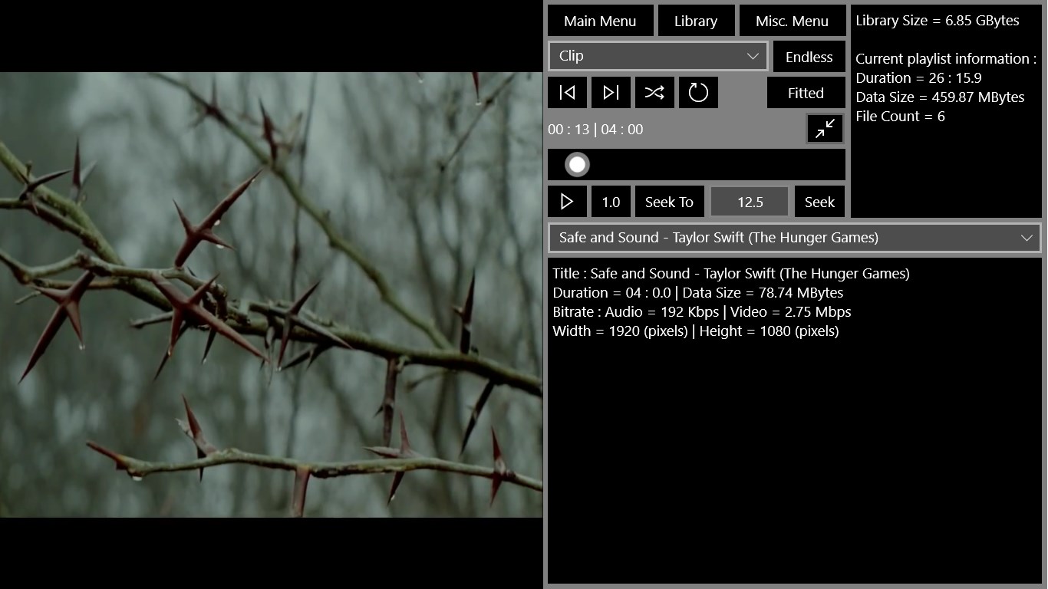Click the 1.0 playback speed button
The height and width of the screenshot is (589, 1048).
611,202
